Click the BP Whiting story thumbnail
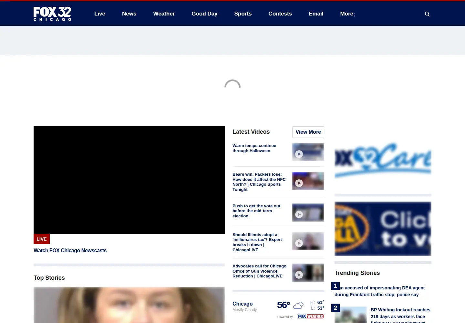 pos(351,315)
